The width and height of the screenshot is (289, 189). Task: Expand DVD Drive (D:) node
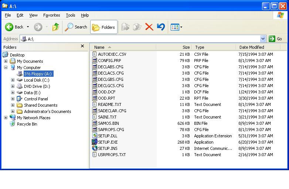13,86
